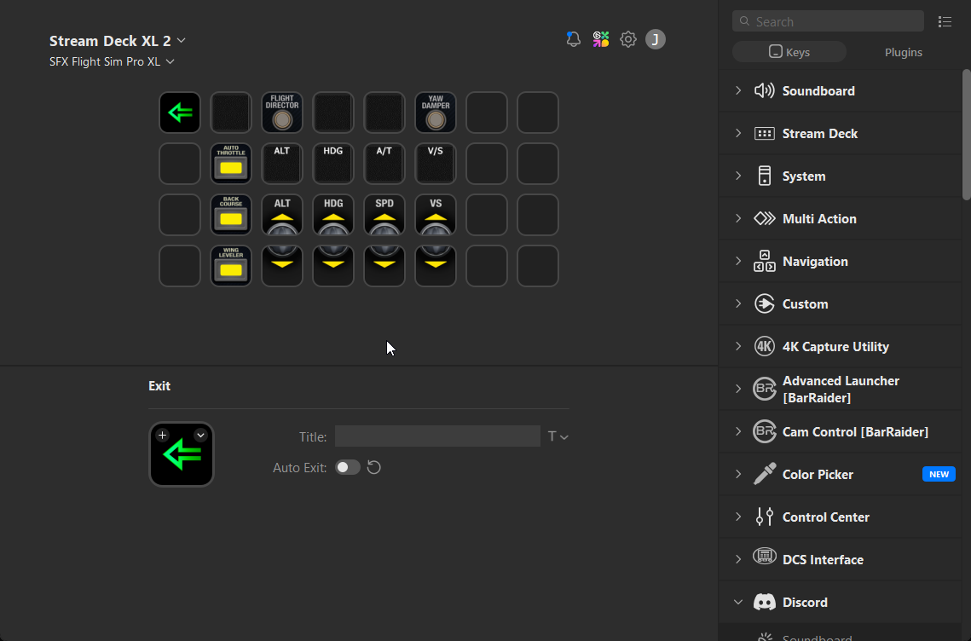This screenshot has height=641, width=971.
Task: Select the Flight Director key
Action: tap(282, 113)
